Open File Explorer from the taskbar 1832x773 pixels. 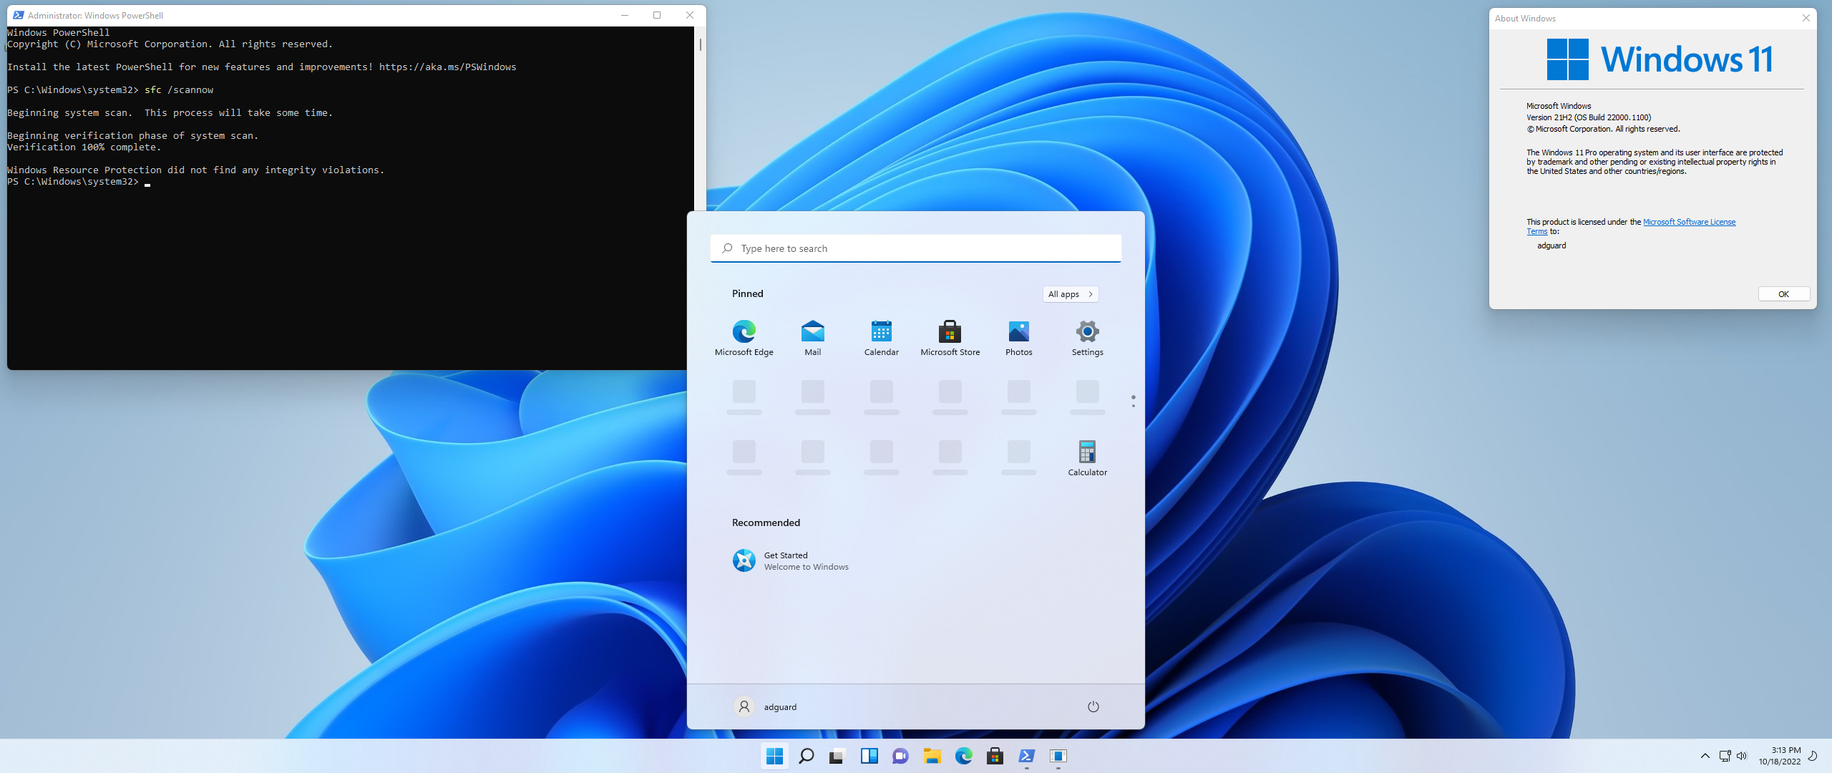tap(932, 756)
